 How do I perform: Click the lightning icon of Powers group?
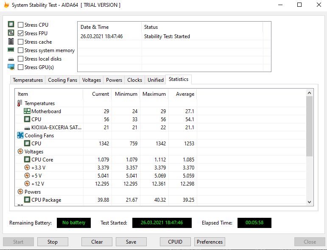click(x=20, y=192)
